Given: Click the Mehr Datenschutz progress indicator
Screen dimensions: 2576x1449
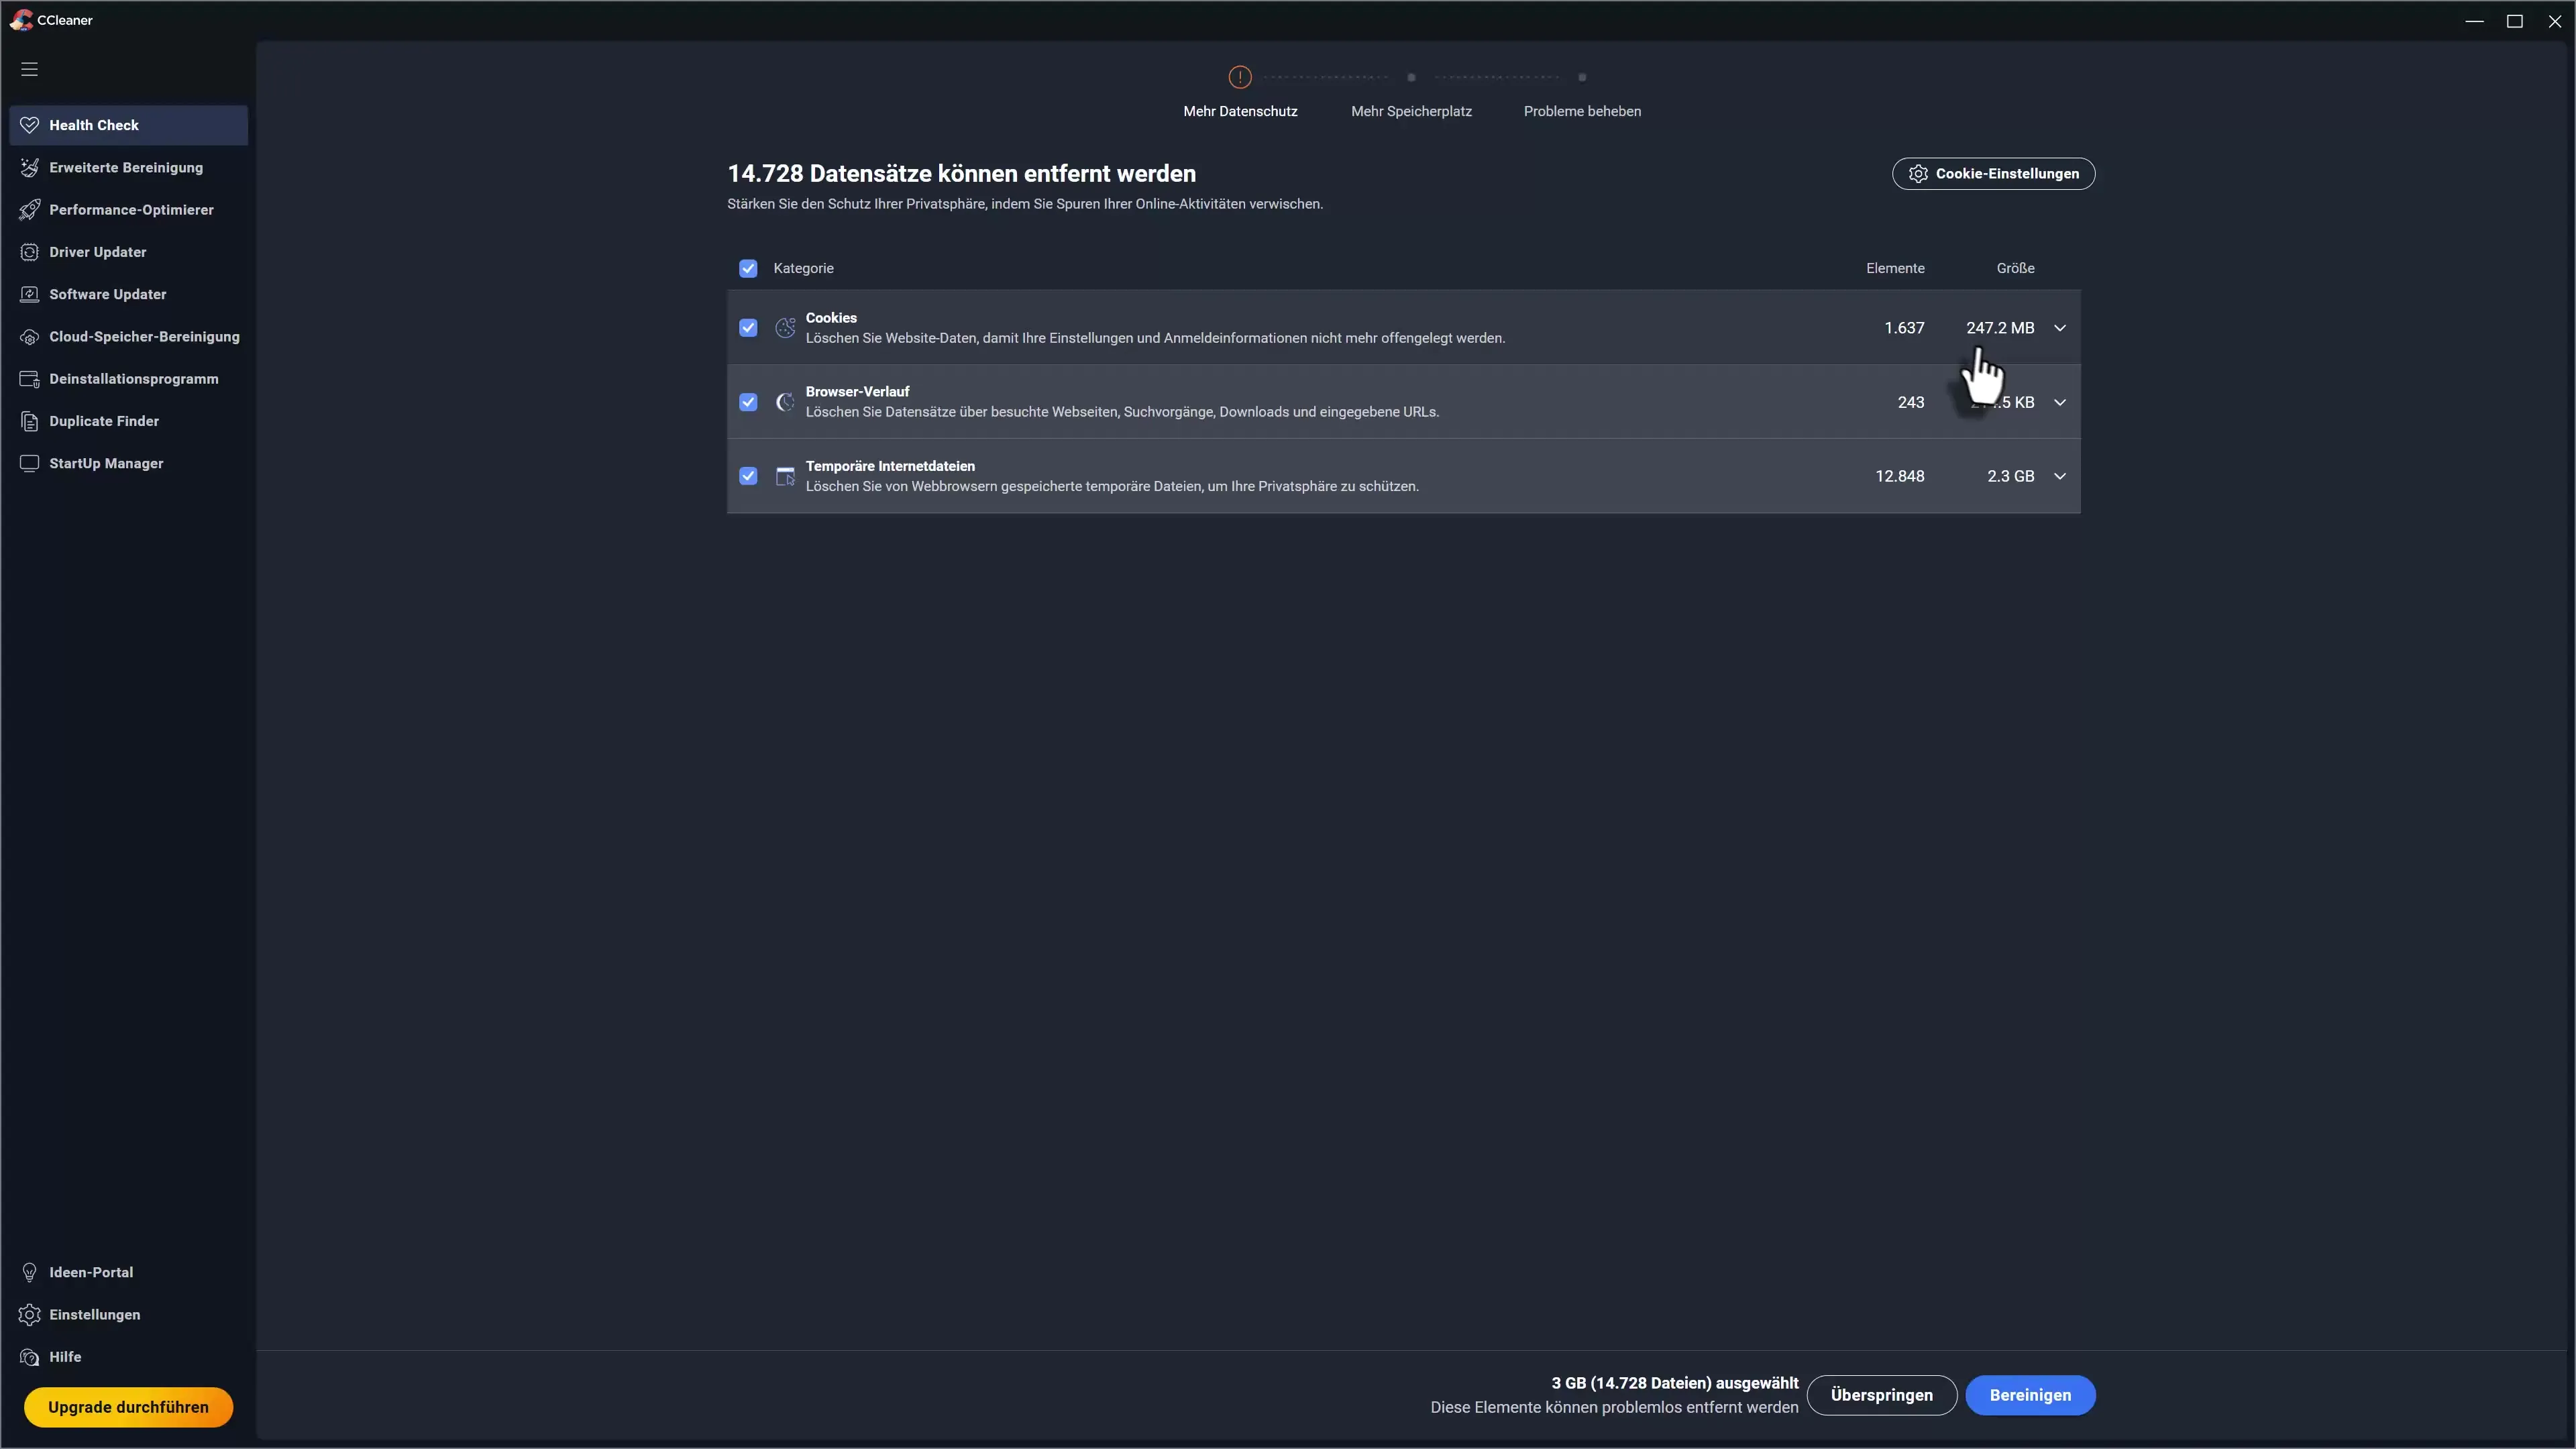Looking at the screenshot, I should tap(1240, 77).
